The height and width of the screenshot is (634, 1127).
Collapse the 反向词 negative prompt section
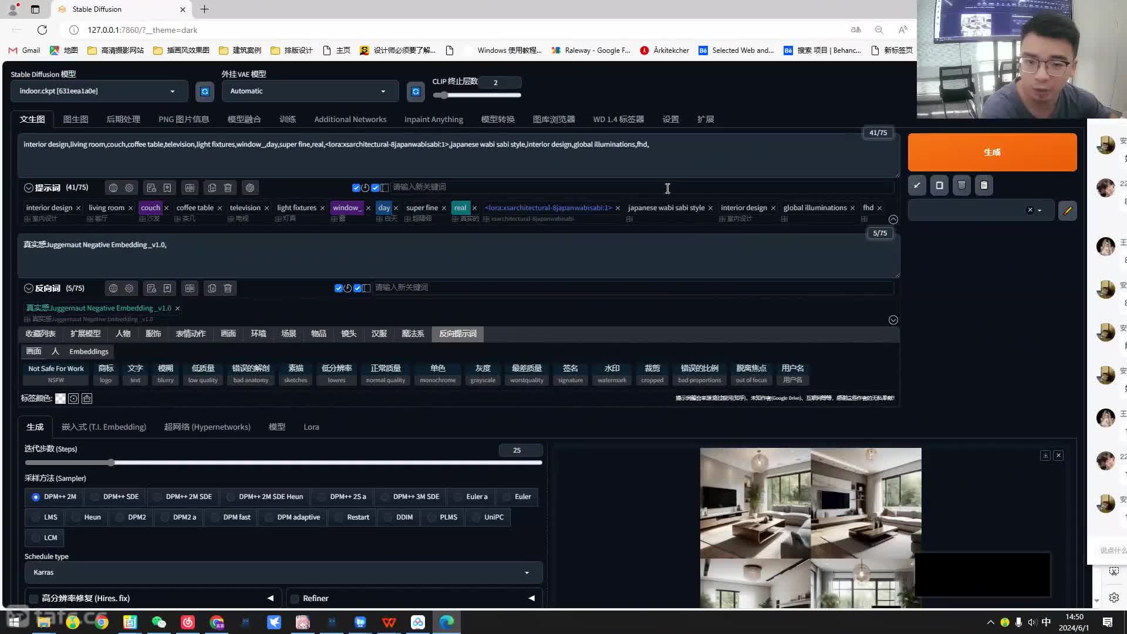(28, 288)
